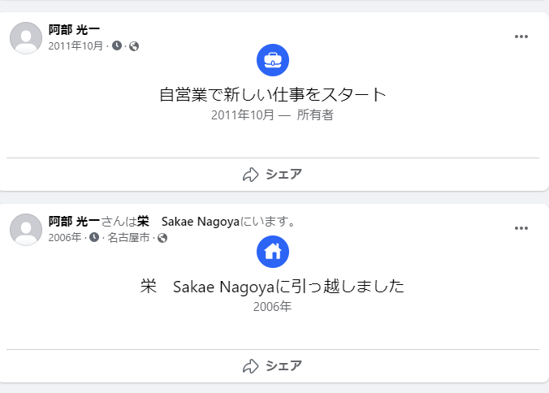Open 阿部 光一 name link in second post

click(74, 221)
